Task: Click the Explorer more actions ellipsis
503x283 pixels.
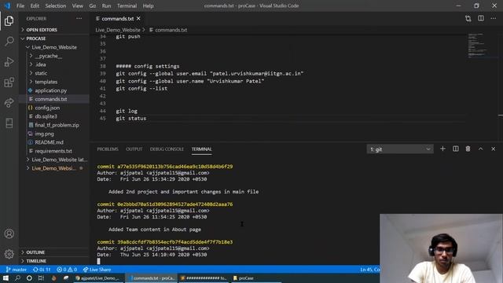Action: [79, 19]
